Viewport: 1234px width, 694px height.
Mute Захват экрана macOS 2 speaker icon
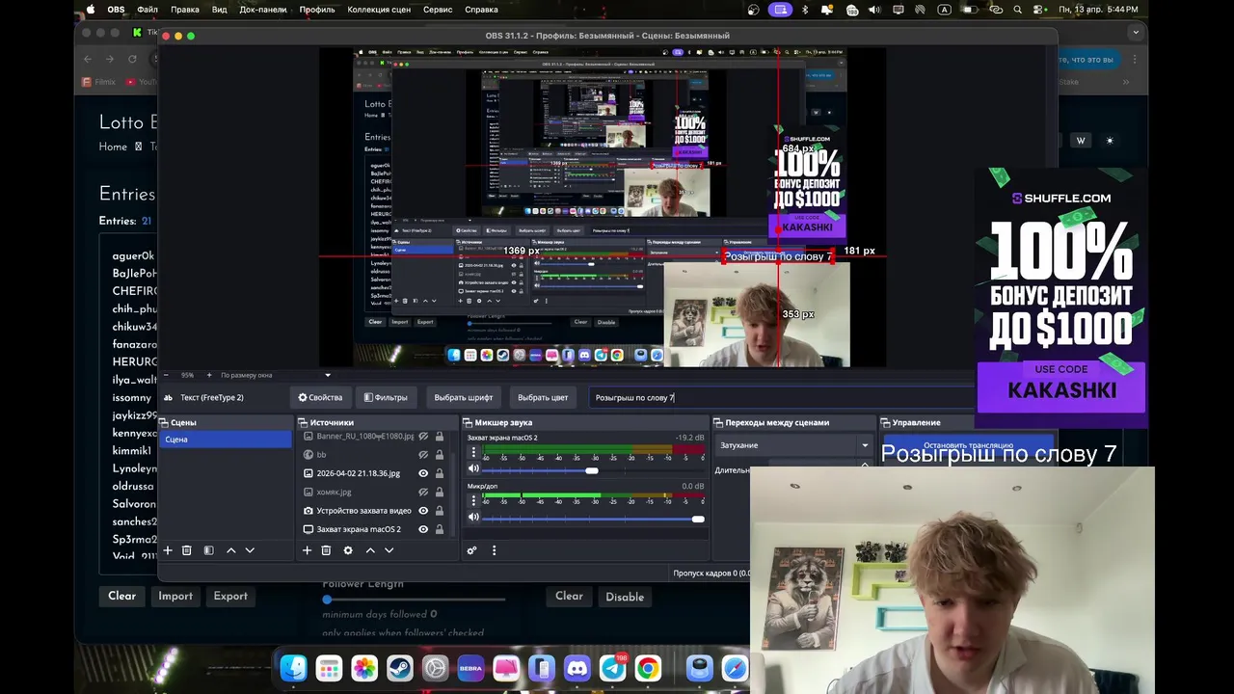[473, 469]
